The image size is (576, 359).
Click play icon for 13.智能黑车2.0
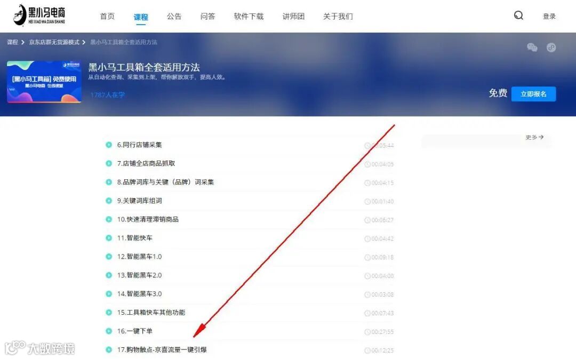click(109, 275)
